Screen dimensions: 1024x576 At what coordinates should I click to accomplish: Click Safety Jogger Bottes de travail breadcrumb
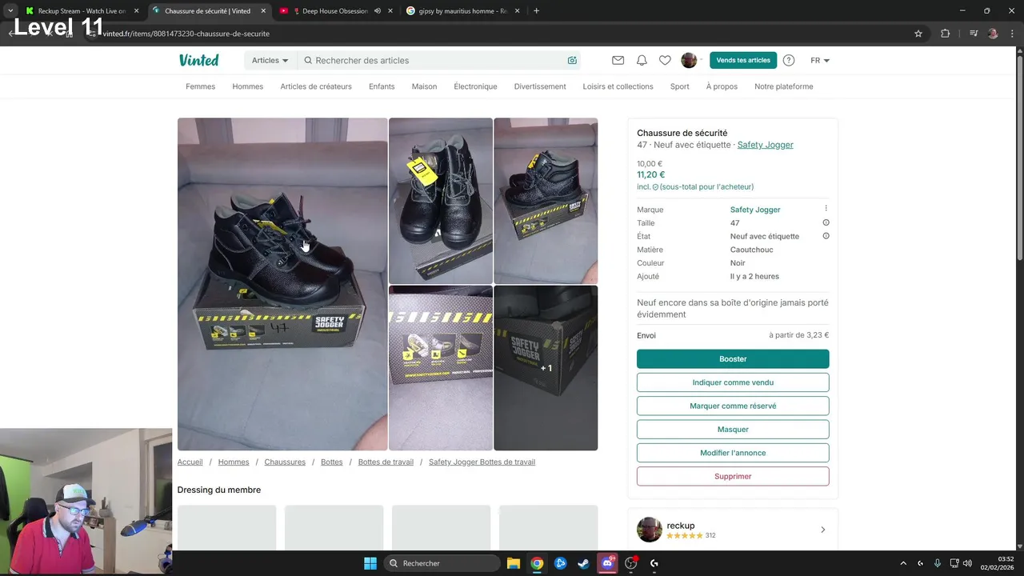point(482,462)
